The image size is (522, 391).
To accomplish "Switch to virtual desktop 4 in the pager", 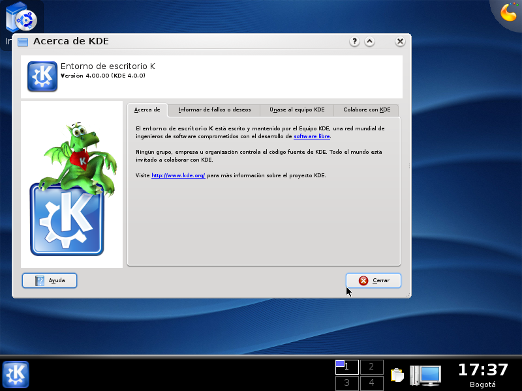I will (x=371, y=383).
